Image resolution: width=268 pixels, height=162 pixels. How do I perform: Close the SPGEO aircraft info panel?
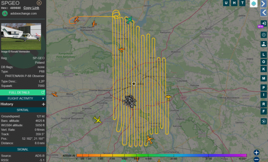[39, 3]
